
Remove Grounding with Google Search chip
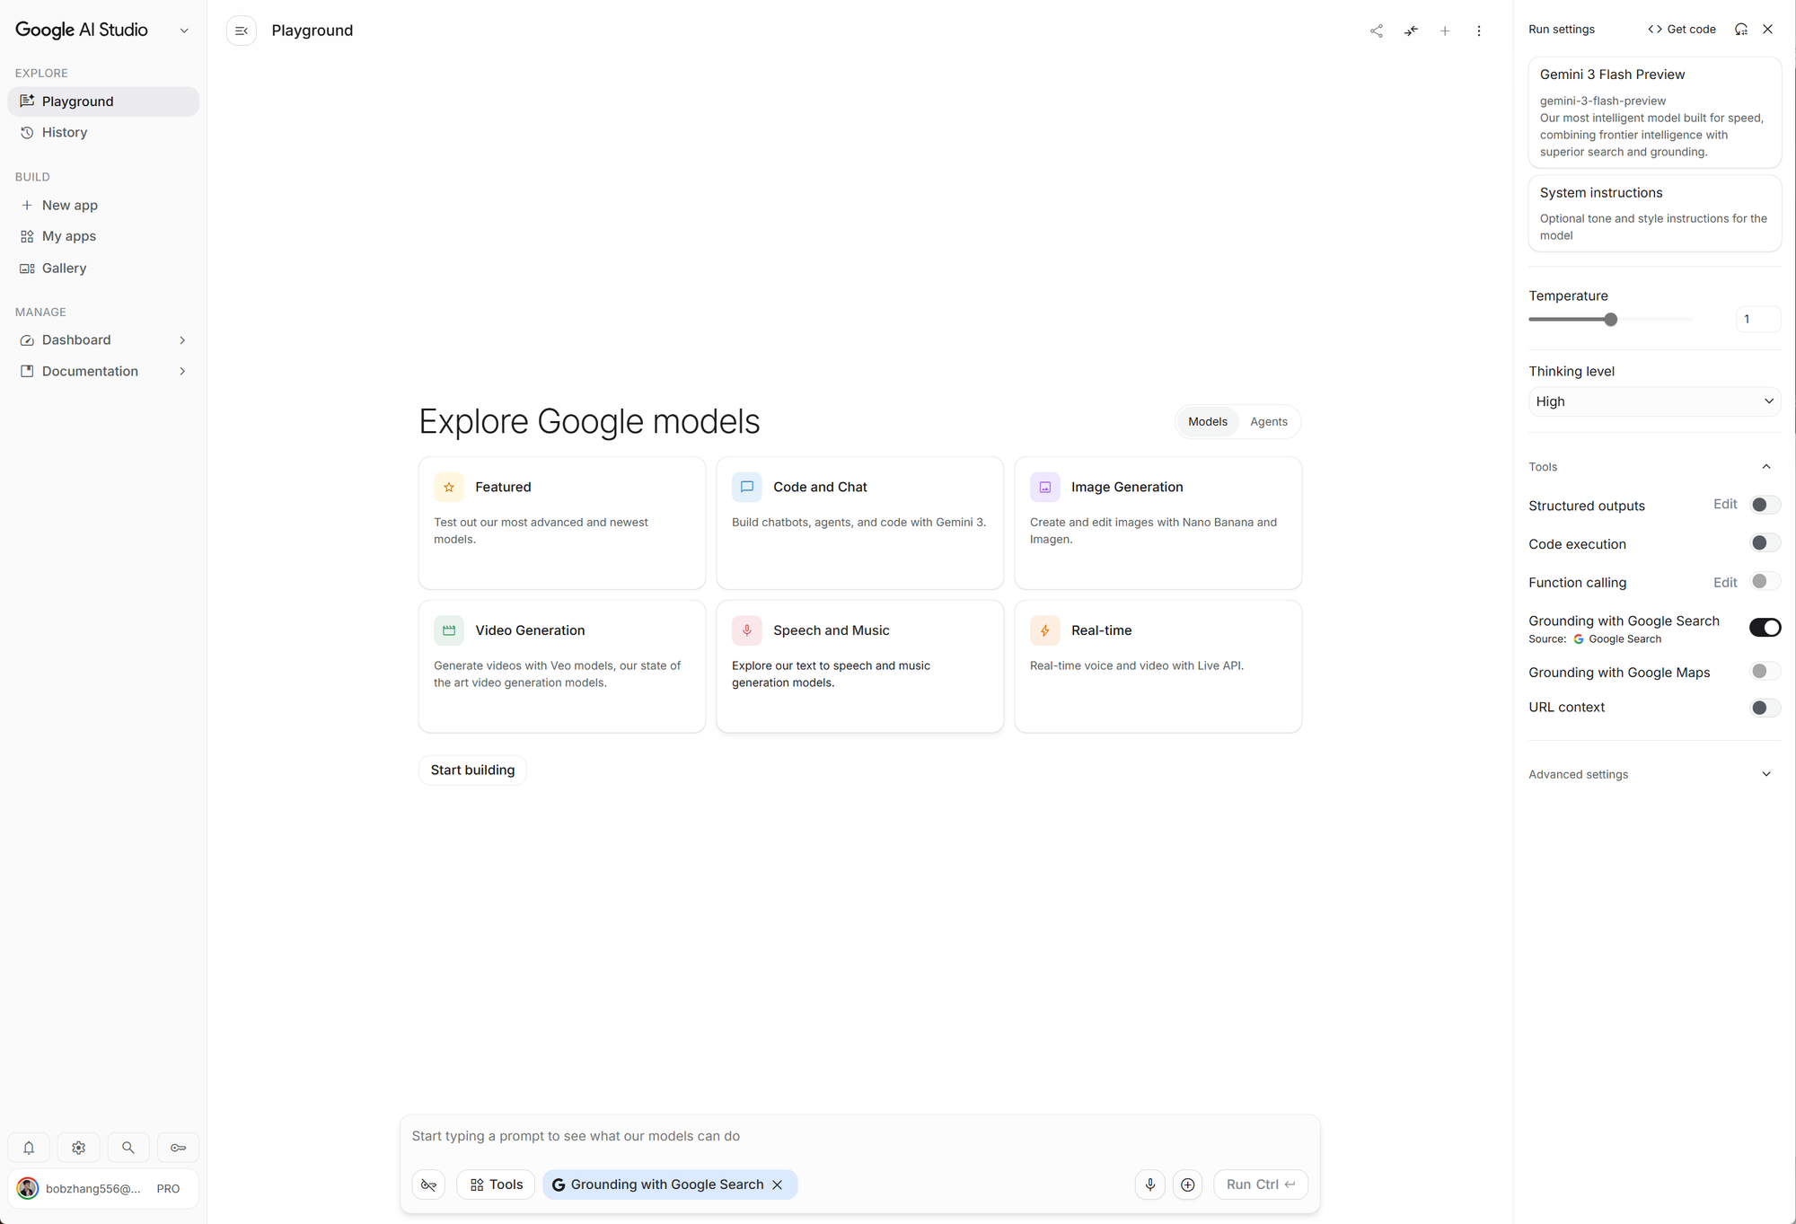(x=778, y=1184)
